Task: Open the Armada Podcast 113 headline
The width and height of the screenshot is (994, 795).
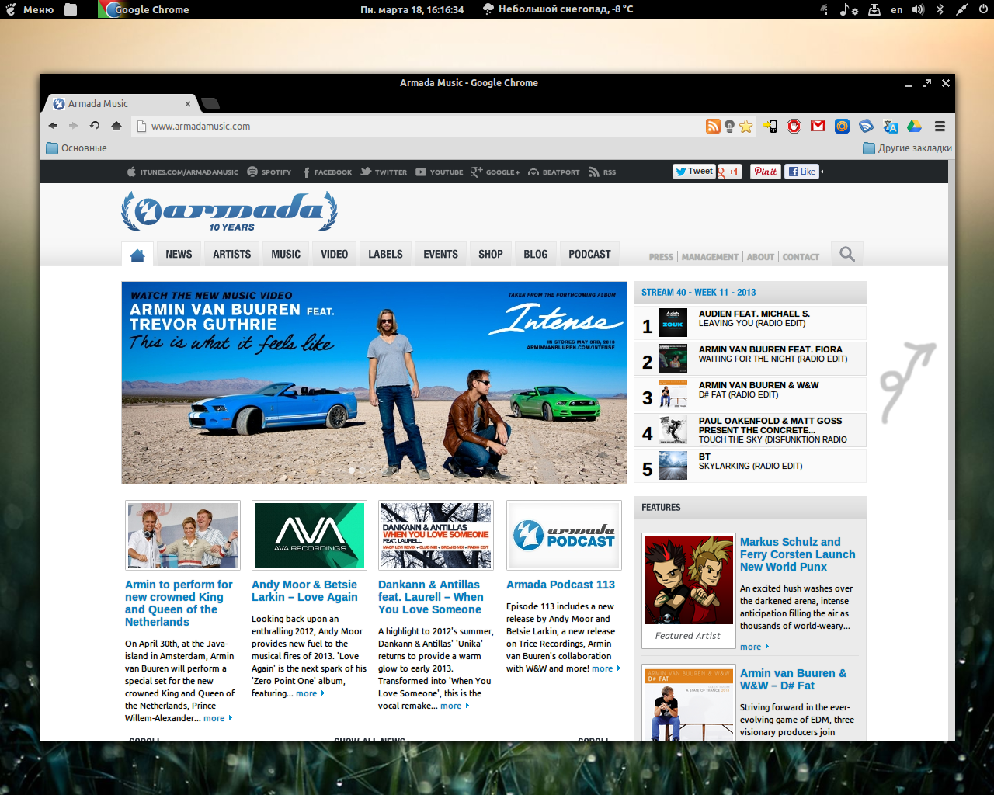Action: pyautogui.click(x=561, y=585)
